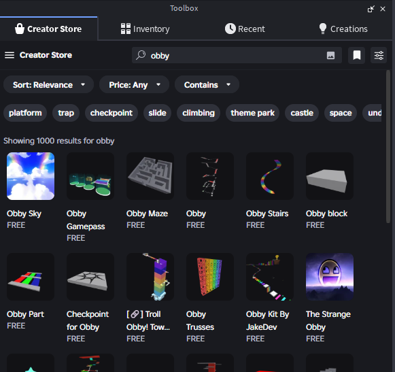Image resolution: width=395 pixels, height=372 pixels.
Task: Expand the Sort: Relevance dropdown
Action: [49, 85]
